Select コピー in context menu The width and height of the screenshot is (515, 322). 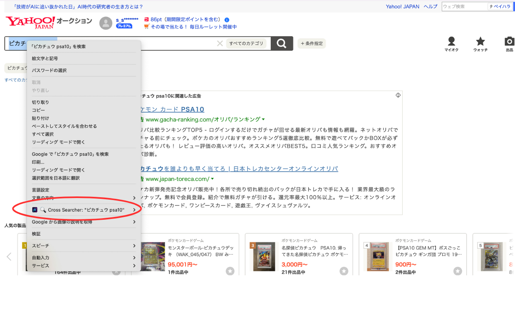[x=84, y=110]
